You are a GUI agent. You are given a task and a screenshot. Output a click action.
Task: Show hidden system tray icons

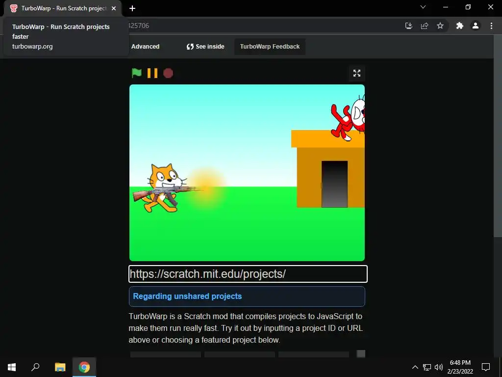tap(415, 367)
